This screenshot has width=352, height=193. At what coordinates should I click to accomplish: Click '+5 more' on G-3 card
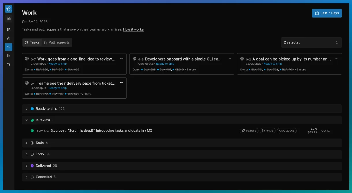190,70
